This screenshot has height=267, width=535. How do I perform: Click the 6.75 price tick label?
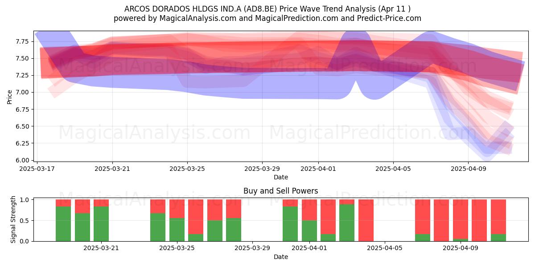[23, 109]
